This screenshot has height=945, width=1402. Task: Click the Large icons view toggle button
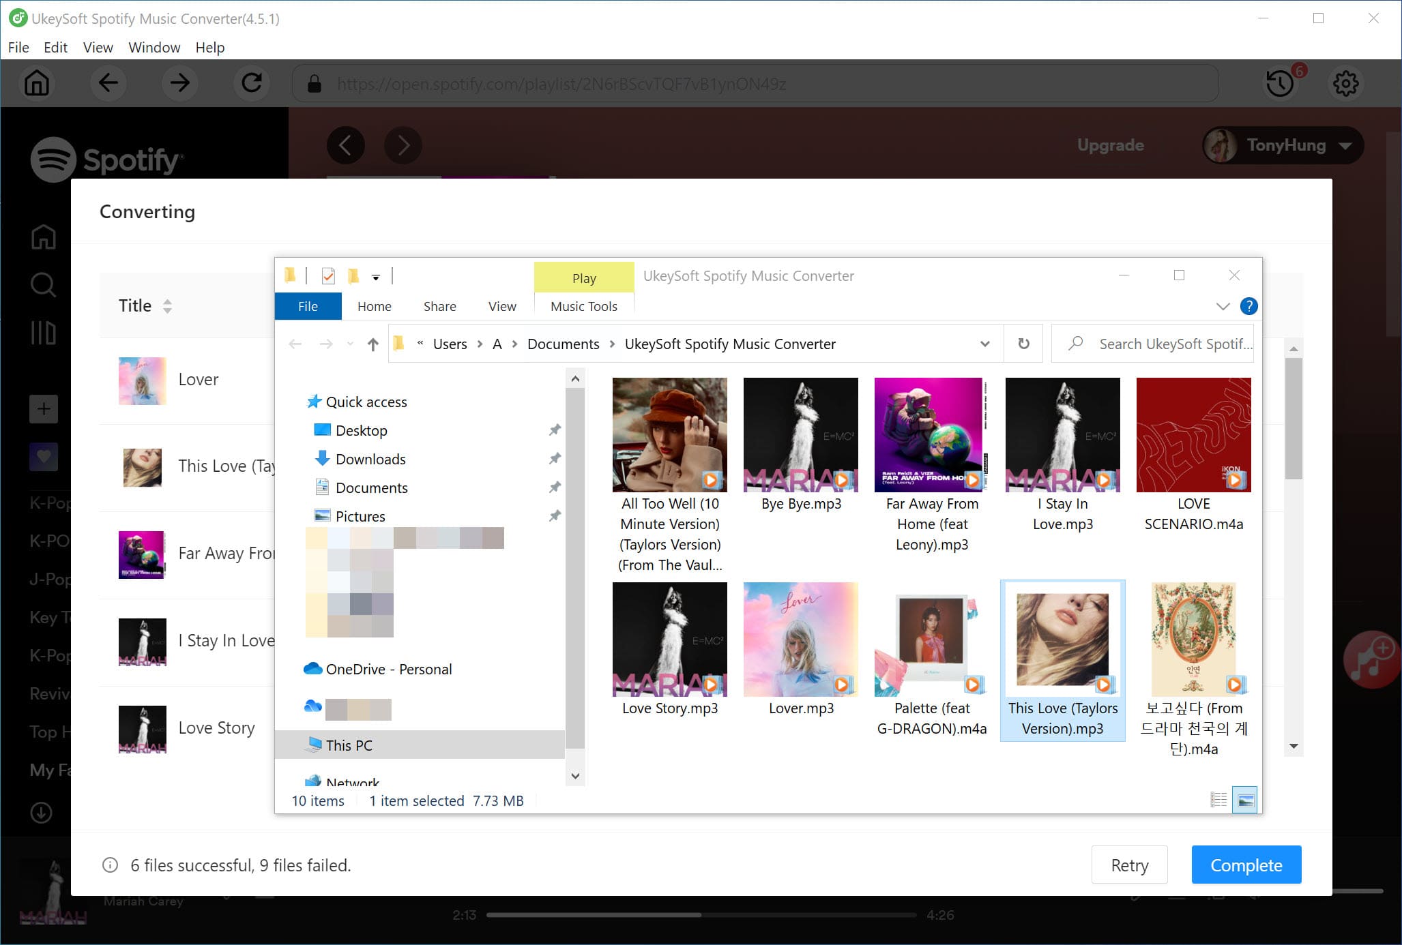click(1245, 800)
